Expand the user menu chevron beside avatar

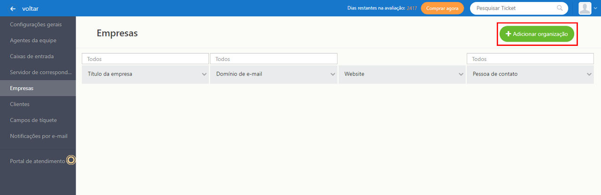596,8
